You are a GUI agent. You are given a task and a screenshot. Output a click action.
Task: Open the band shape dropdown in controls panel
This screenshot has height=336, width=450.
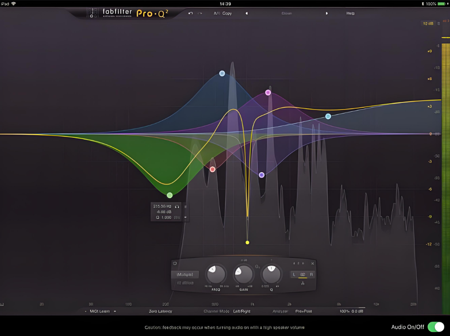coord(185,275)
